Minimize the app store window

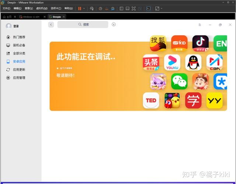210,25
